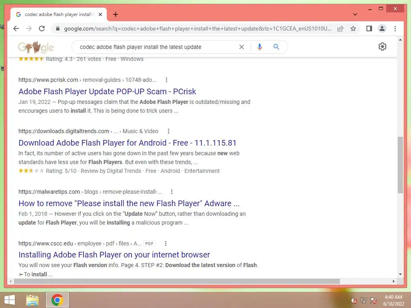Open more options for the malwaretips result
This screenshot has width=411, height=308.
(x=172, y=192)
